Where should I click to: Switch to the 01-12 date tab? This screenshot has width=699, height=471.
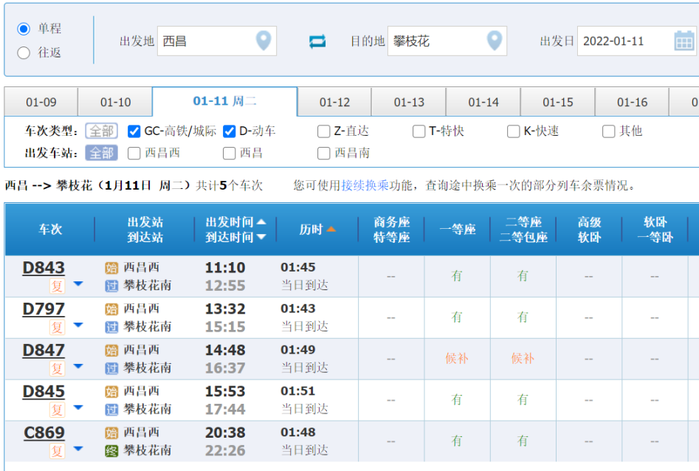334,103
